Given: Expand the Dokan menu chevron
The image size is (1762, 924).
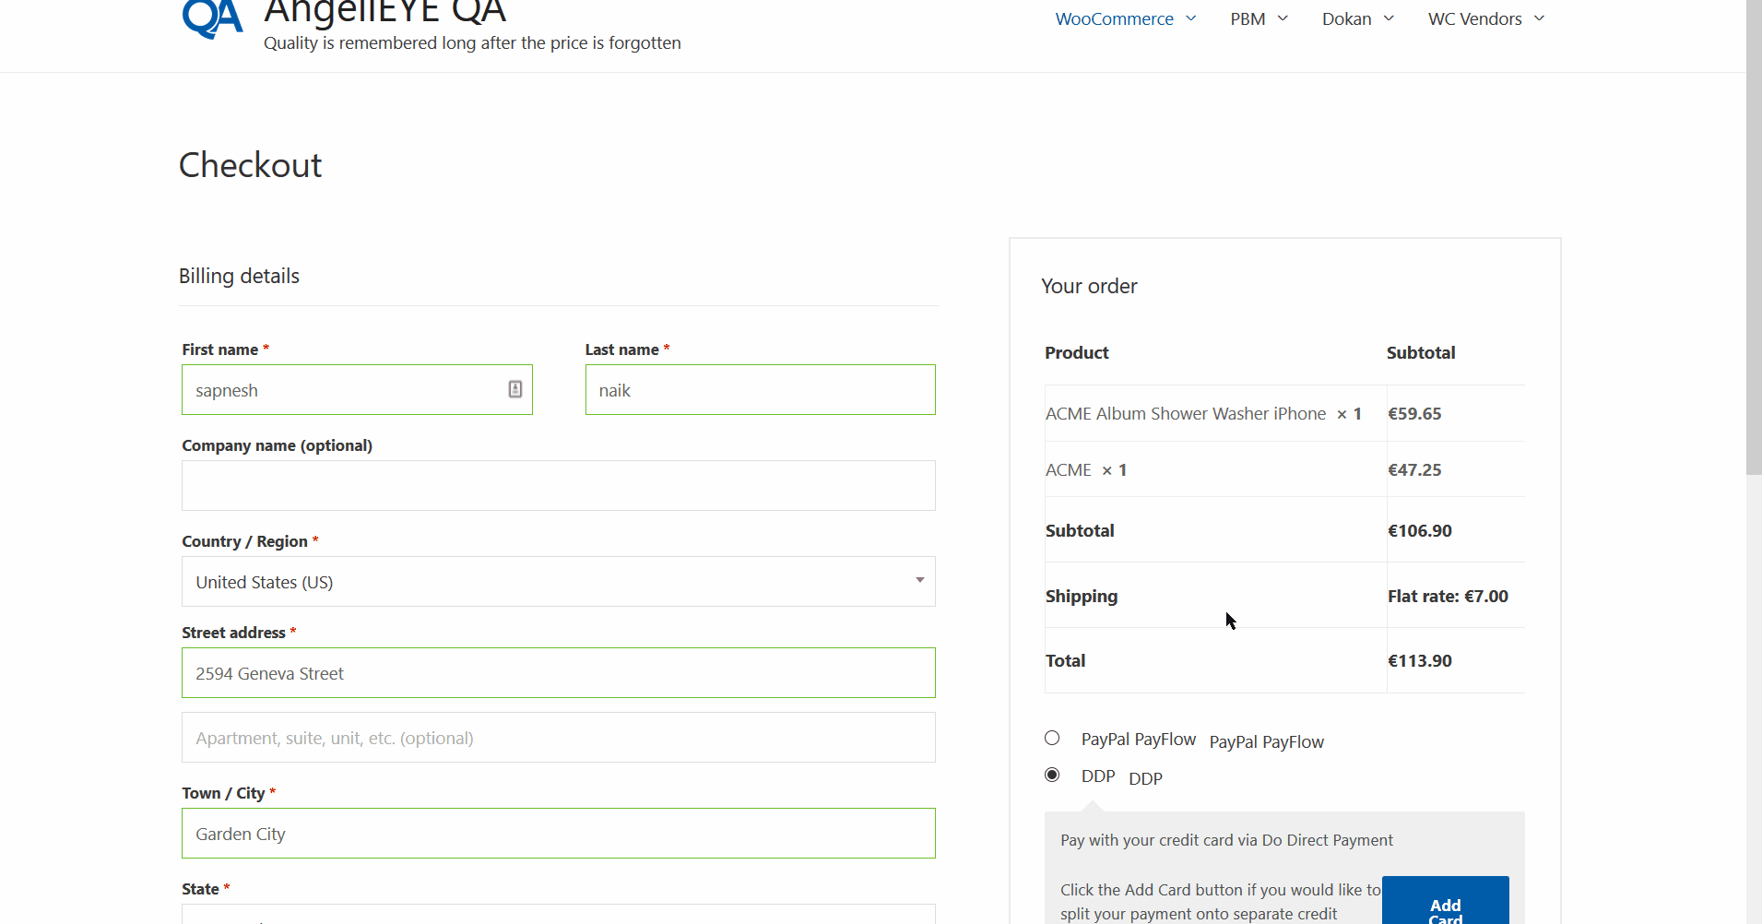Looking at the screenshot, I should pyautogui.click(x=1389, y=18).
